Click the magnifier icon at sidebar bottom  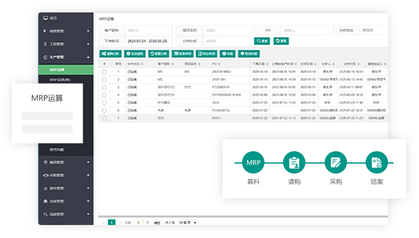tap(45, 214)
